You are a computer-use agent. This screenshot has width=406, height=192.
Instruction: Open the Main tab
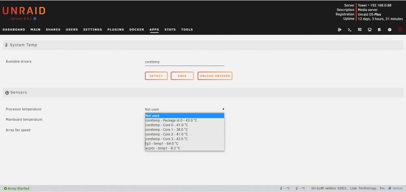click(35, 30)
